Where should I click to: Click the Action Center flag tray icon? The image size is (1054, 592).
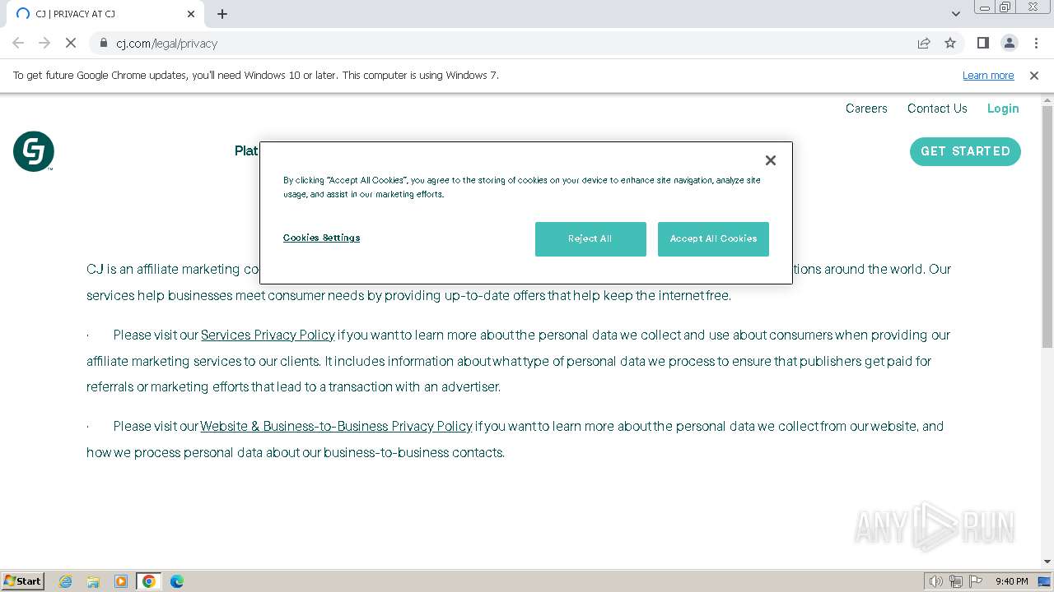976,581
